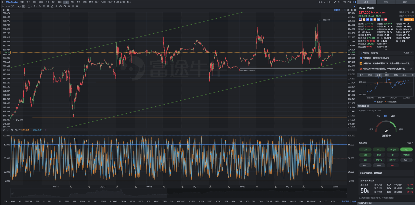415x205 pixels.
Task: Open F10 company info
Action: pos(349,2)
